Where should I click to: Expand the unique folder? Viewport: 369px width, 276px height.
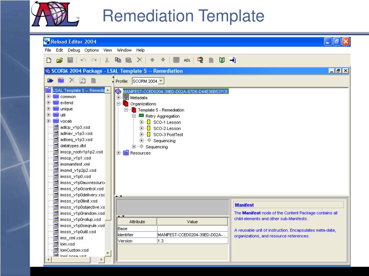(49, 109)
